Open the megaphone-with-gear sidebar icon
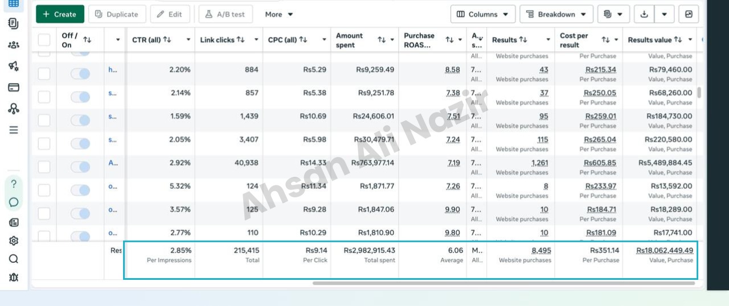 [x=13, y=66]
